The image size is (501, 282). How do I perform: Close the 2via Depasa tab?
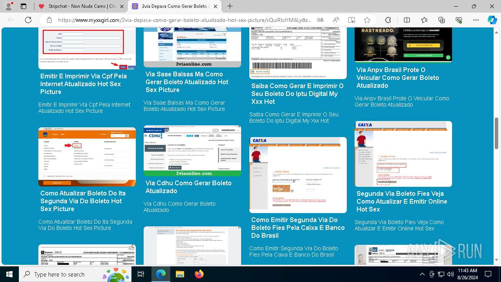(215, 6)
